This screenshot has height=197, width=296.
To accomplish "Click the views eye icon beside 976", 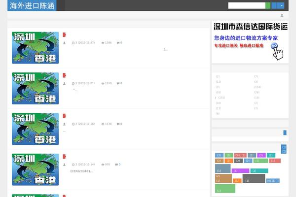I will (x=103, y=164).
